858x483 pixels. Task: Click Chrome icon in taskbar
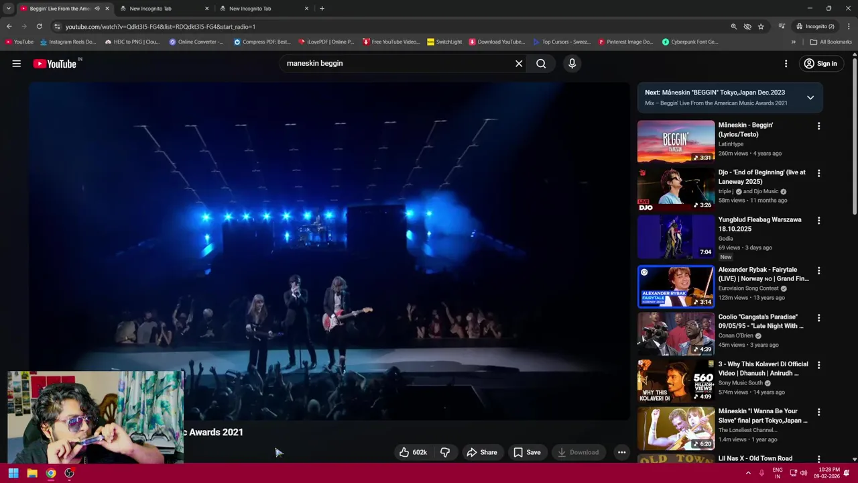click(x=51, y=473)
